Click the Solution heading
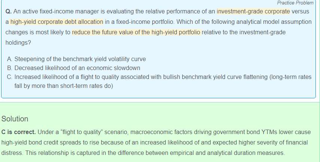Screen dimensions: 320x162 point(15,119)
